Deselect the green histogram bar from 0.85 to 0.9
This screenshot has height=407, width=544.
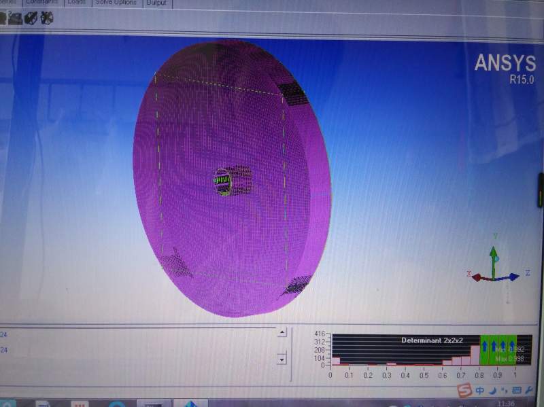494,350
